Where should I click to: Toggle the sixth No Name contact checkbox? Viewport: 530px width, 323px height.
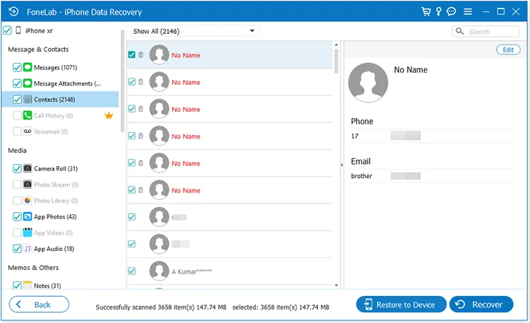coord(132,190)
